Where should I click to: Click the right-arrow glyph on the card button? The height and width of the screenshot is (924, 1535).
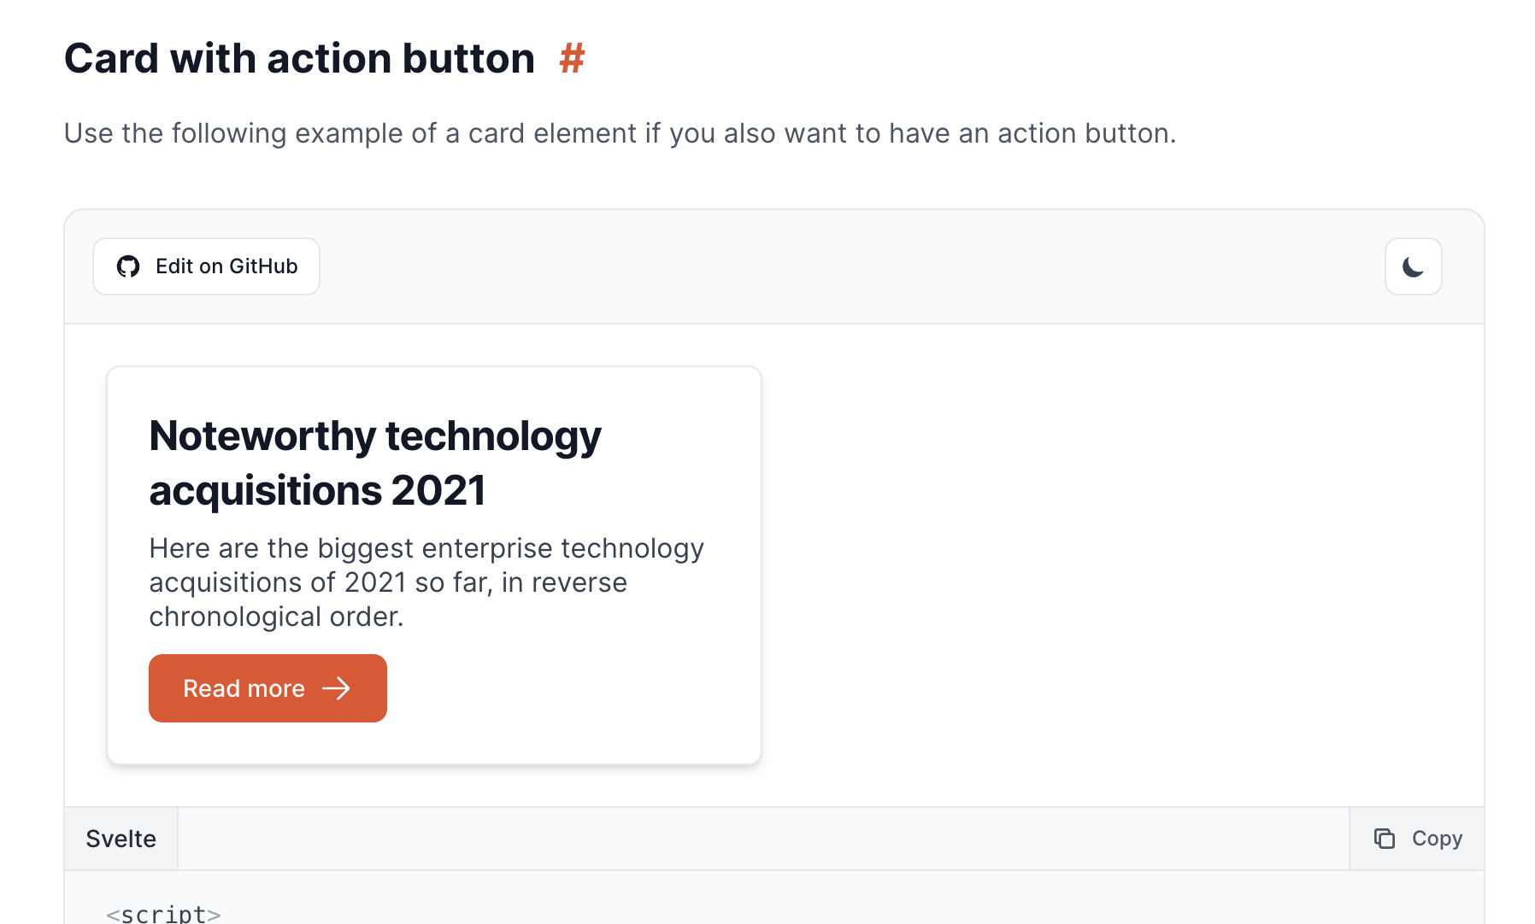[x=339, y=688]
